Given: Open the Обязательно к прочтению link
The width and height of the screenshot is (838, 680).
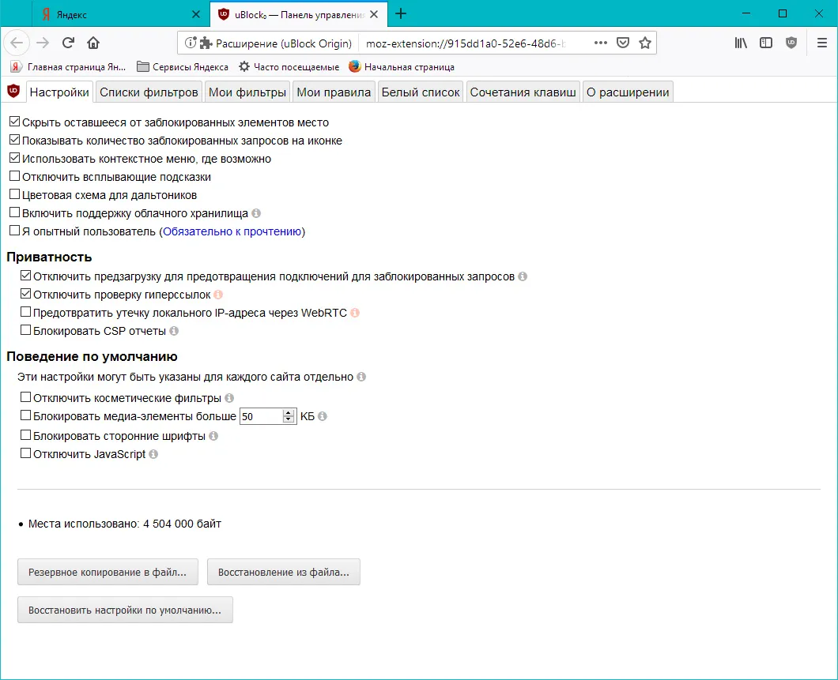Looking at the screenshot, I should [x=232, y=231].
